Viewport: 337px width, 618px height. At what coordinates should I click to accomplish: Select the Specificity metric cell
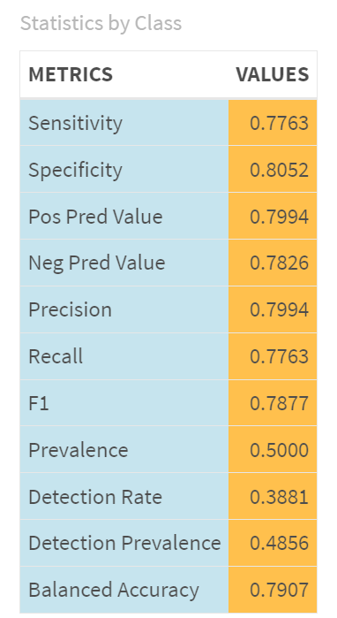coord(124,170)
